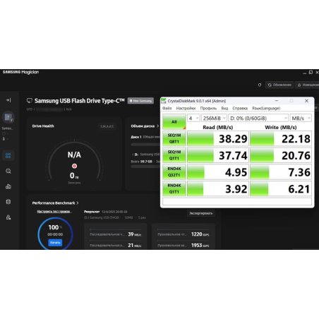The height and width of the screenshot is (319, 319).
Task: Open the Настроить тест link in Performance Benchmark
Action: pos(54,212)
